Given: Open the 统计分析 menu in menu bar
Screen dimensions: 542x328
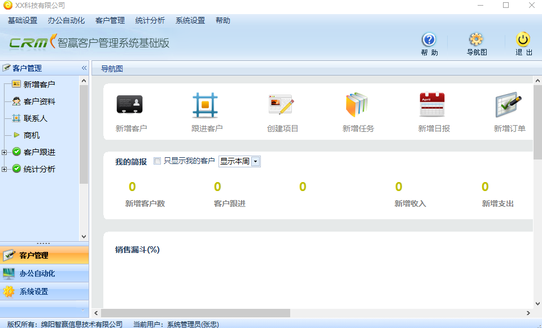Looking at the screenshot, I should pyautogui.click(x=150, y=21).
